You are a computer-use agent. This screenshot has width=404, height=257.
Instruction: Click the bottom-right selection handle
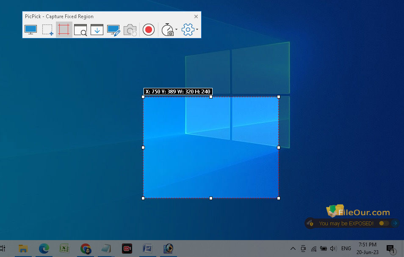[x=279, y=198]
